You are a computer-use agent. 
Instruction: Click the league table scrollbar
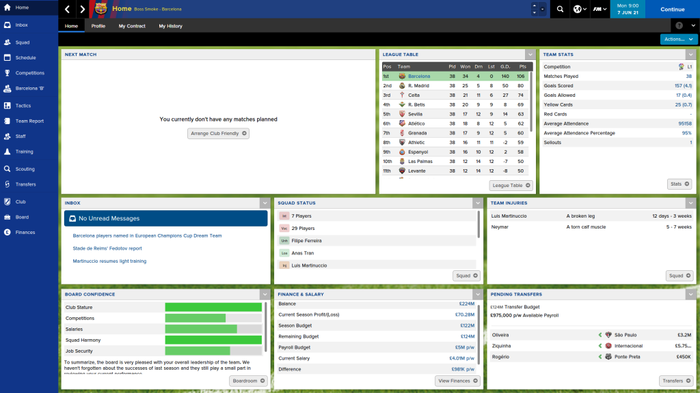pyautogui.click(x=530, y=102)
